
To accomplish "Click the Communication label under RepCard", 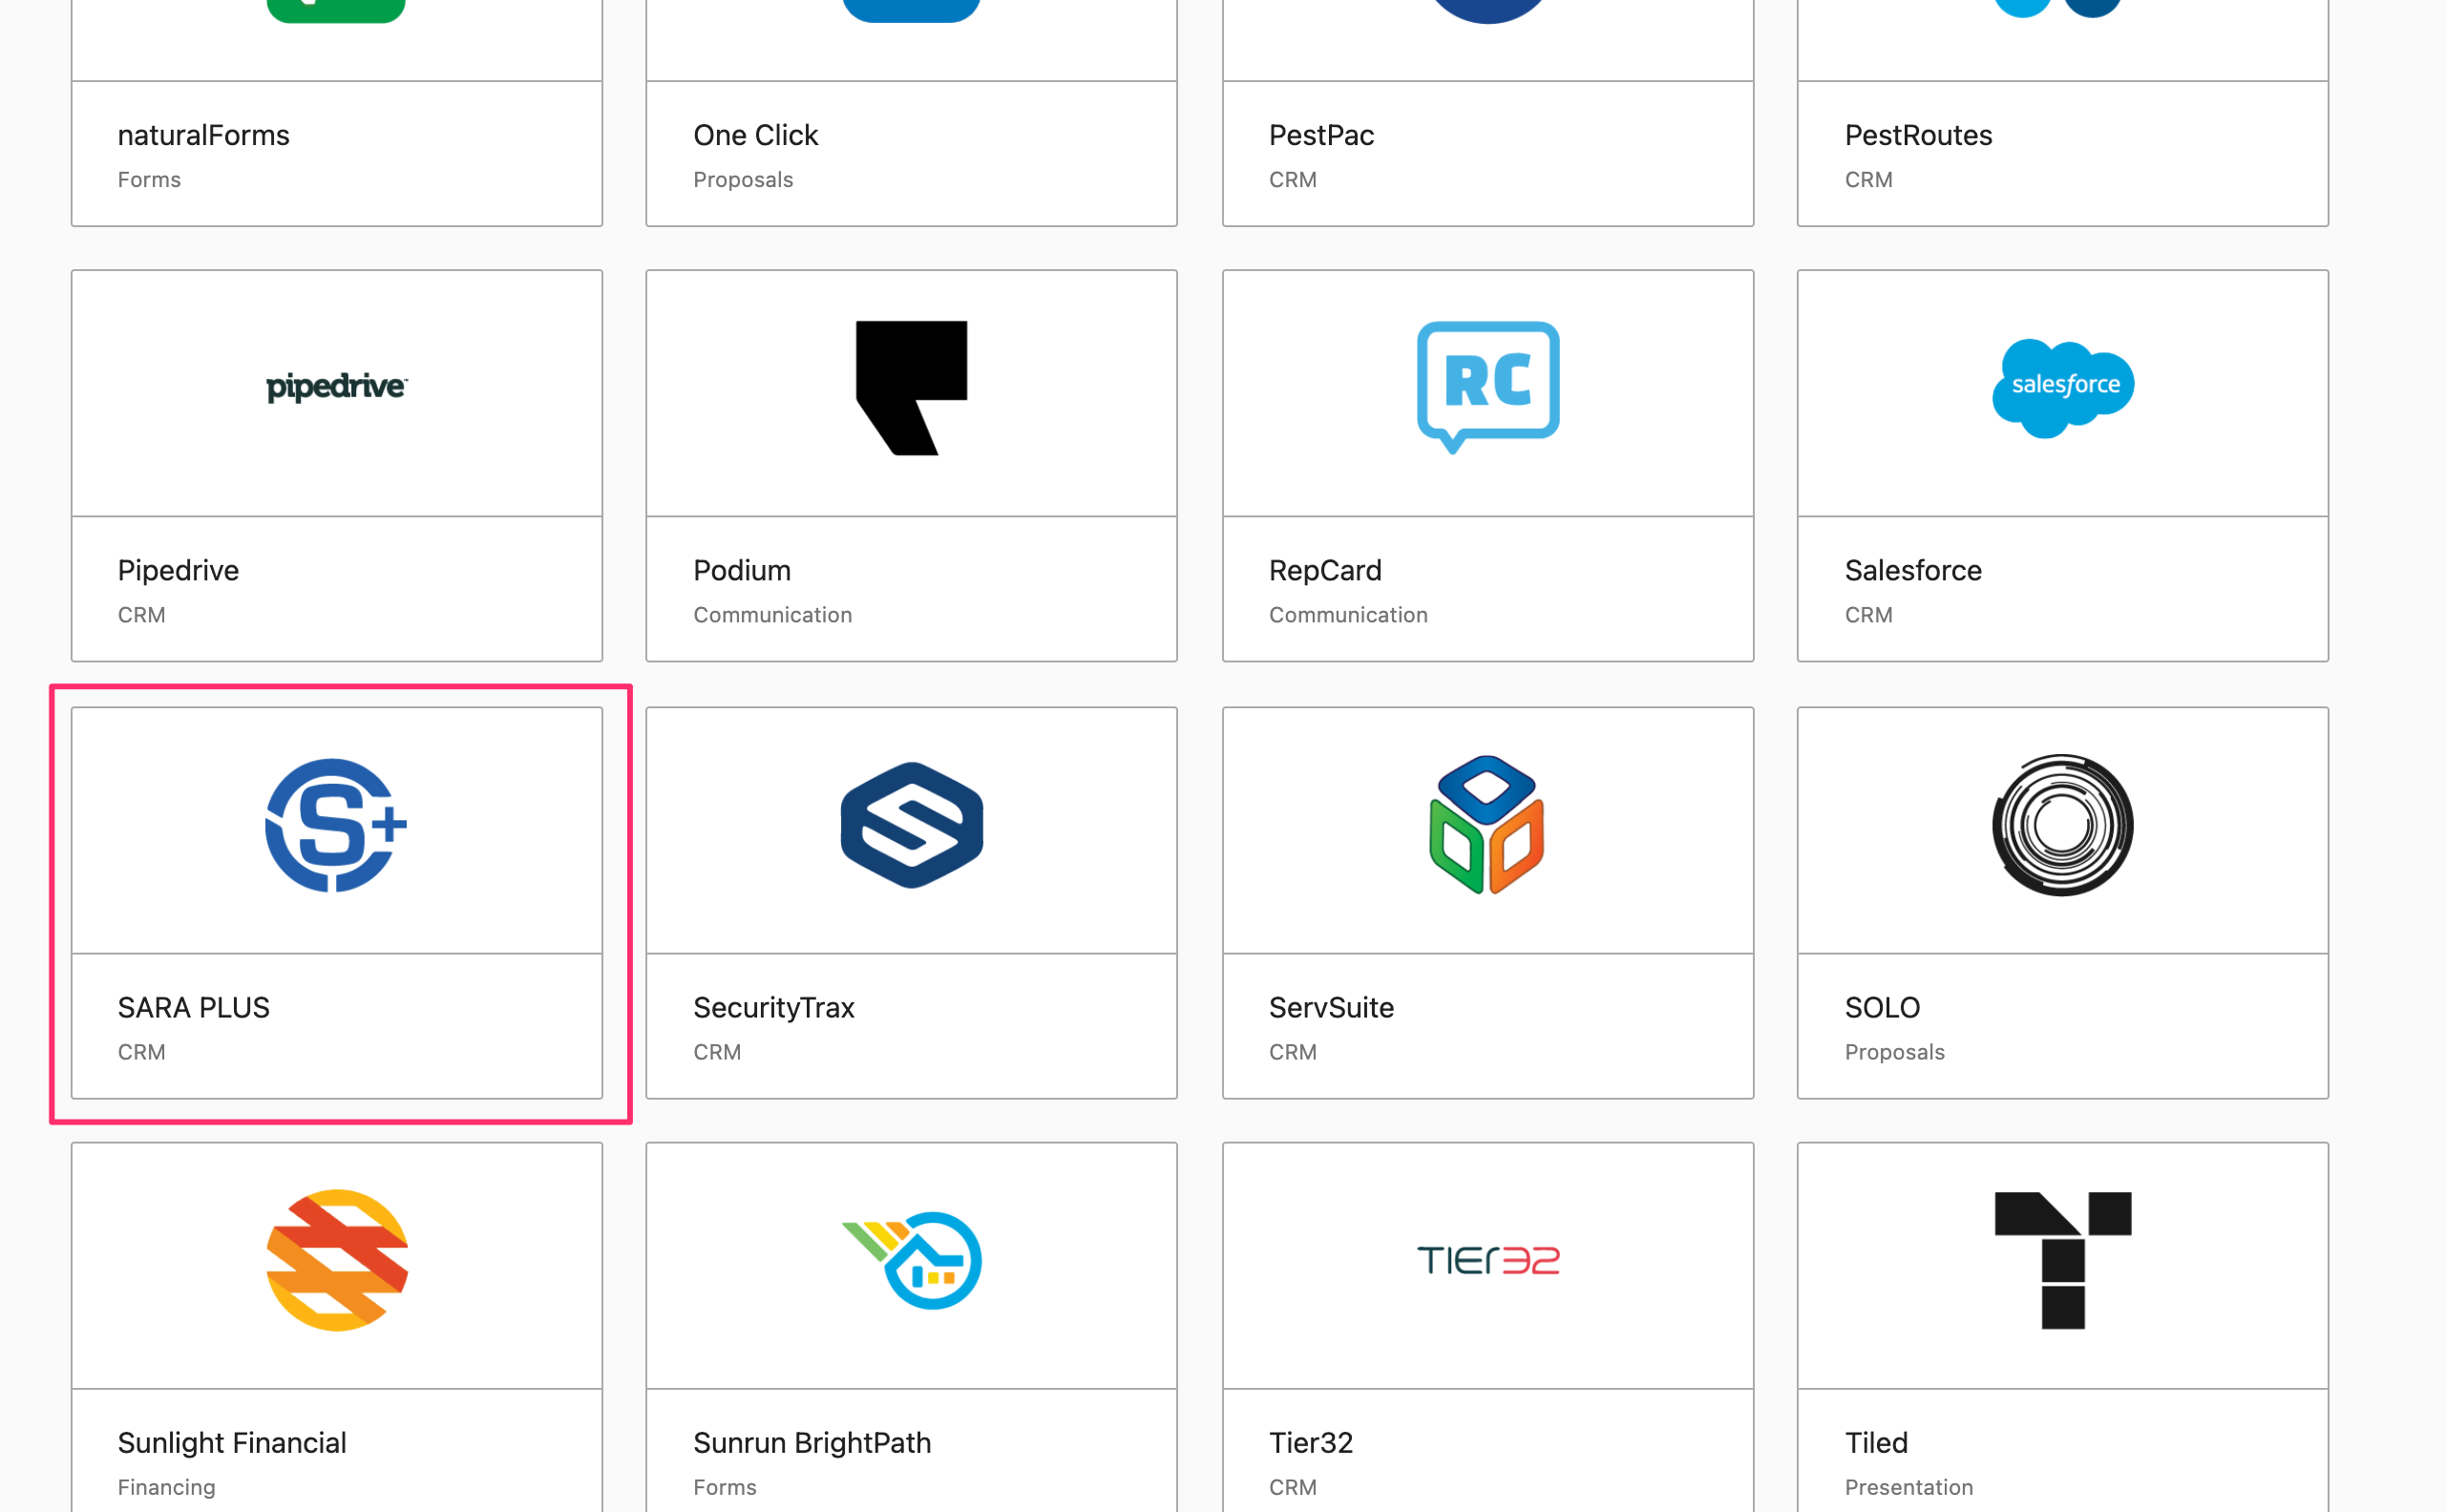I will coord(1348,615).
